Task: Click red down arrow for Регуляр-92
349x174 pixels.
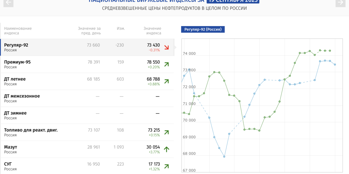Action: coord(167,48)
